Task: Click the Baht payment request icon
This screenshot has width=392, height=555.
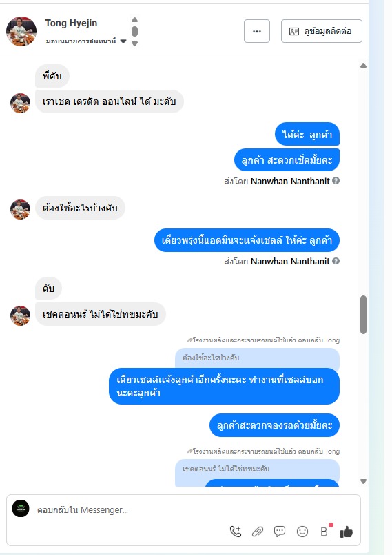Action: [324, 532]
